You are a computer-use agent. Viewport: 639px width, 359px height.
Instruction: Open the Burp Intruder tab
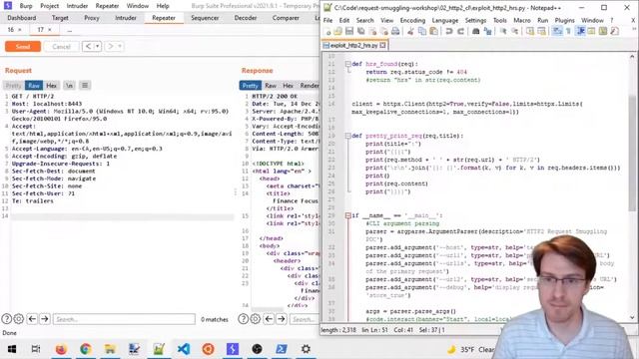point(126,18)
